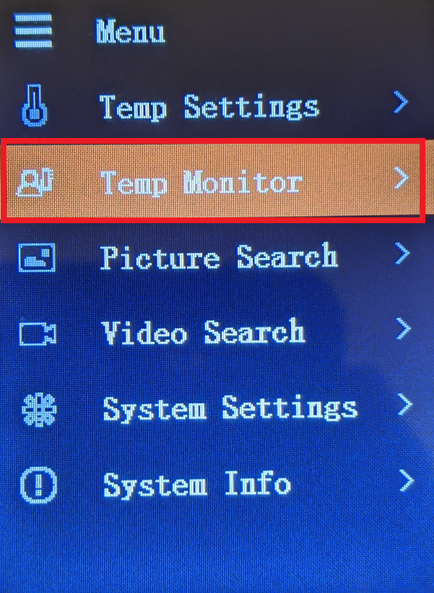This screenshot has height=593, width=434.
Task: Expand System Info using its chevron arrow
Action: click(406, 480)
